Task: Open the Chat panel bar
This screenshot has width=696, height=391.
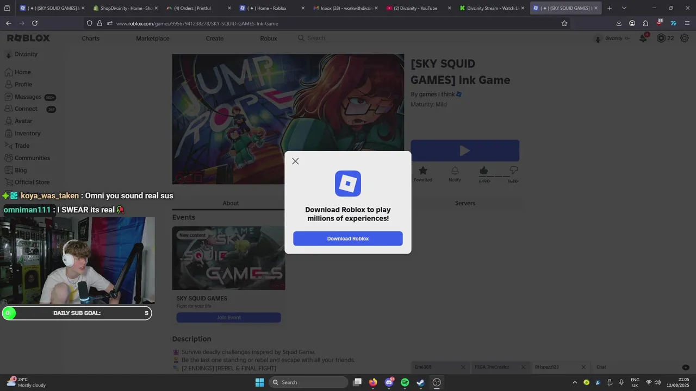Action: pos(642,367)
